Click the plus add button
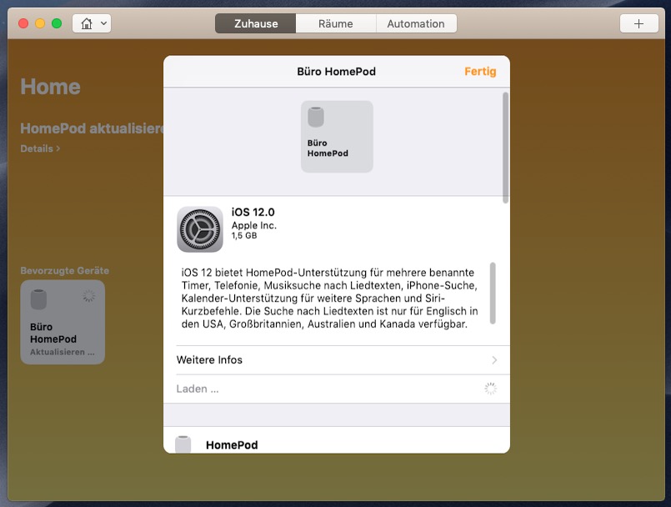The image size is (671, 507). coord(638,23)
